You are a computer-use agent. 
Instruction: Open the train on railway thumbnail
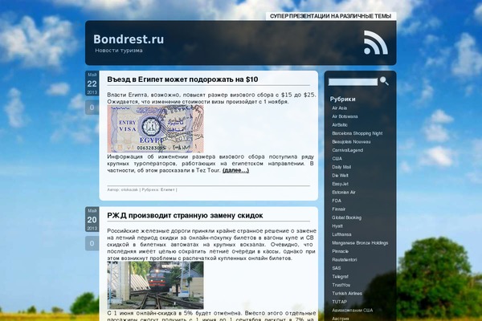point(155,285)
